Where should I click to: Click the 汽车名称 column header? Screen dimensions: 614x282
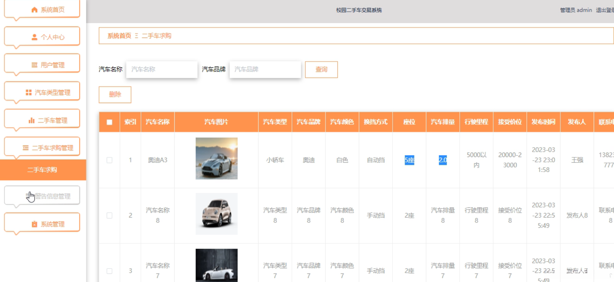[158, 122]
